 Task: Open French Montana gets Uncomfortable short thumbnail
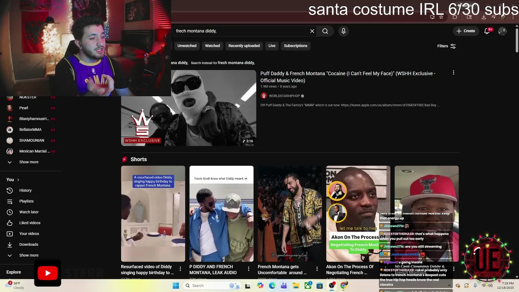(x=290, y=214)
